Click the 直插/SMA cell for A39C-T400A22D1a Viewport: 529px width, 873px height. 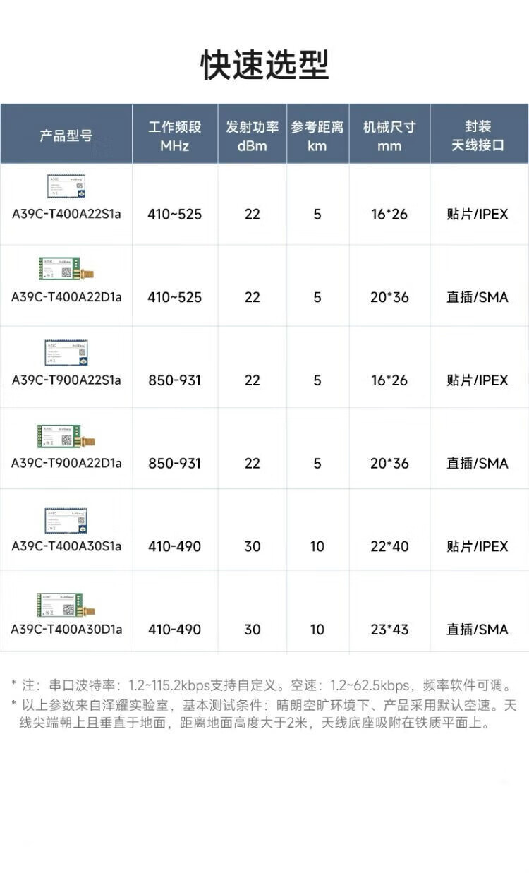[x=477, y=297]
